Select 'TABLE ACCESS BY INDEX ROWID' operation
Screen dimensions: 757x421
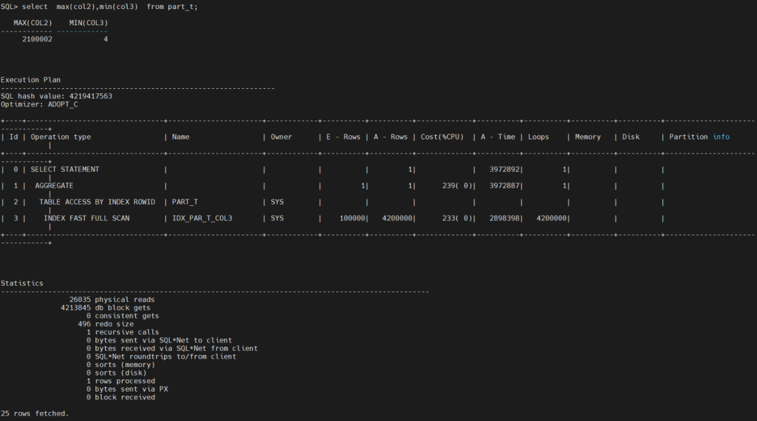click(x=97, y=202)
